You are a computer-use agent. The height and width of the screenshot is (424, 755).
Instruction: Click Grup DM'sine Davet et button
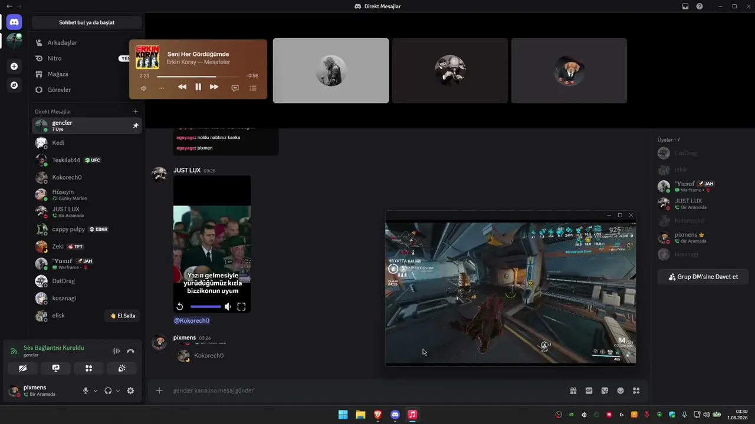[x=703, y=277]
